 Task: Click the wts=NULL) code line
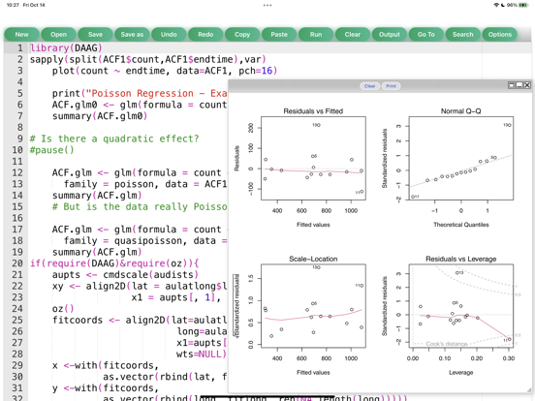202,354
